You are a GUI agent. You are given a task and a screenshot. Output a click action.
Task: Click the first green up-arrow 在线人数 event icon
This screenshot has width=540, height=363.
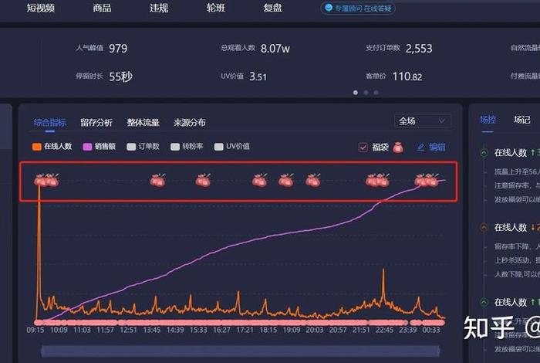(x=484, y=152)
